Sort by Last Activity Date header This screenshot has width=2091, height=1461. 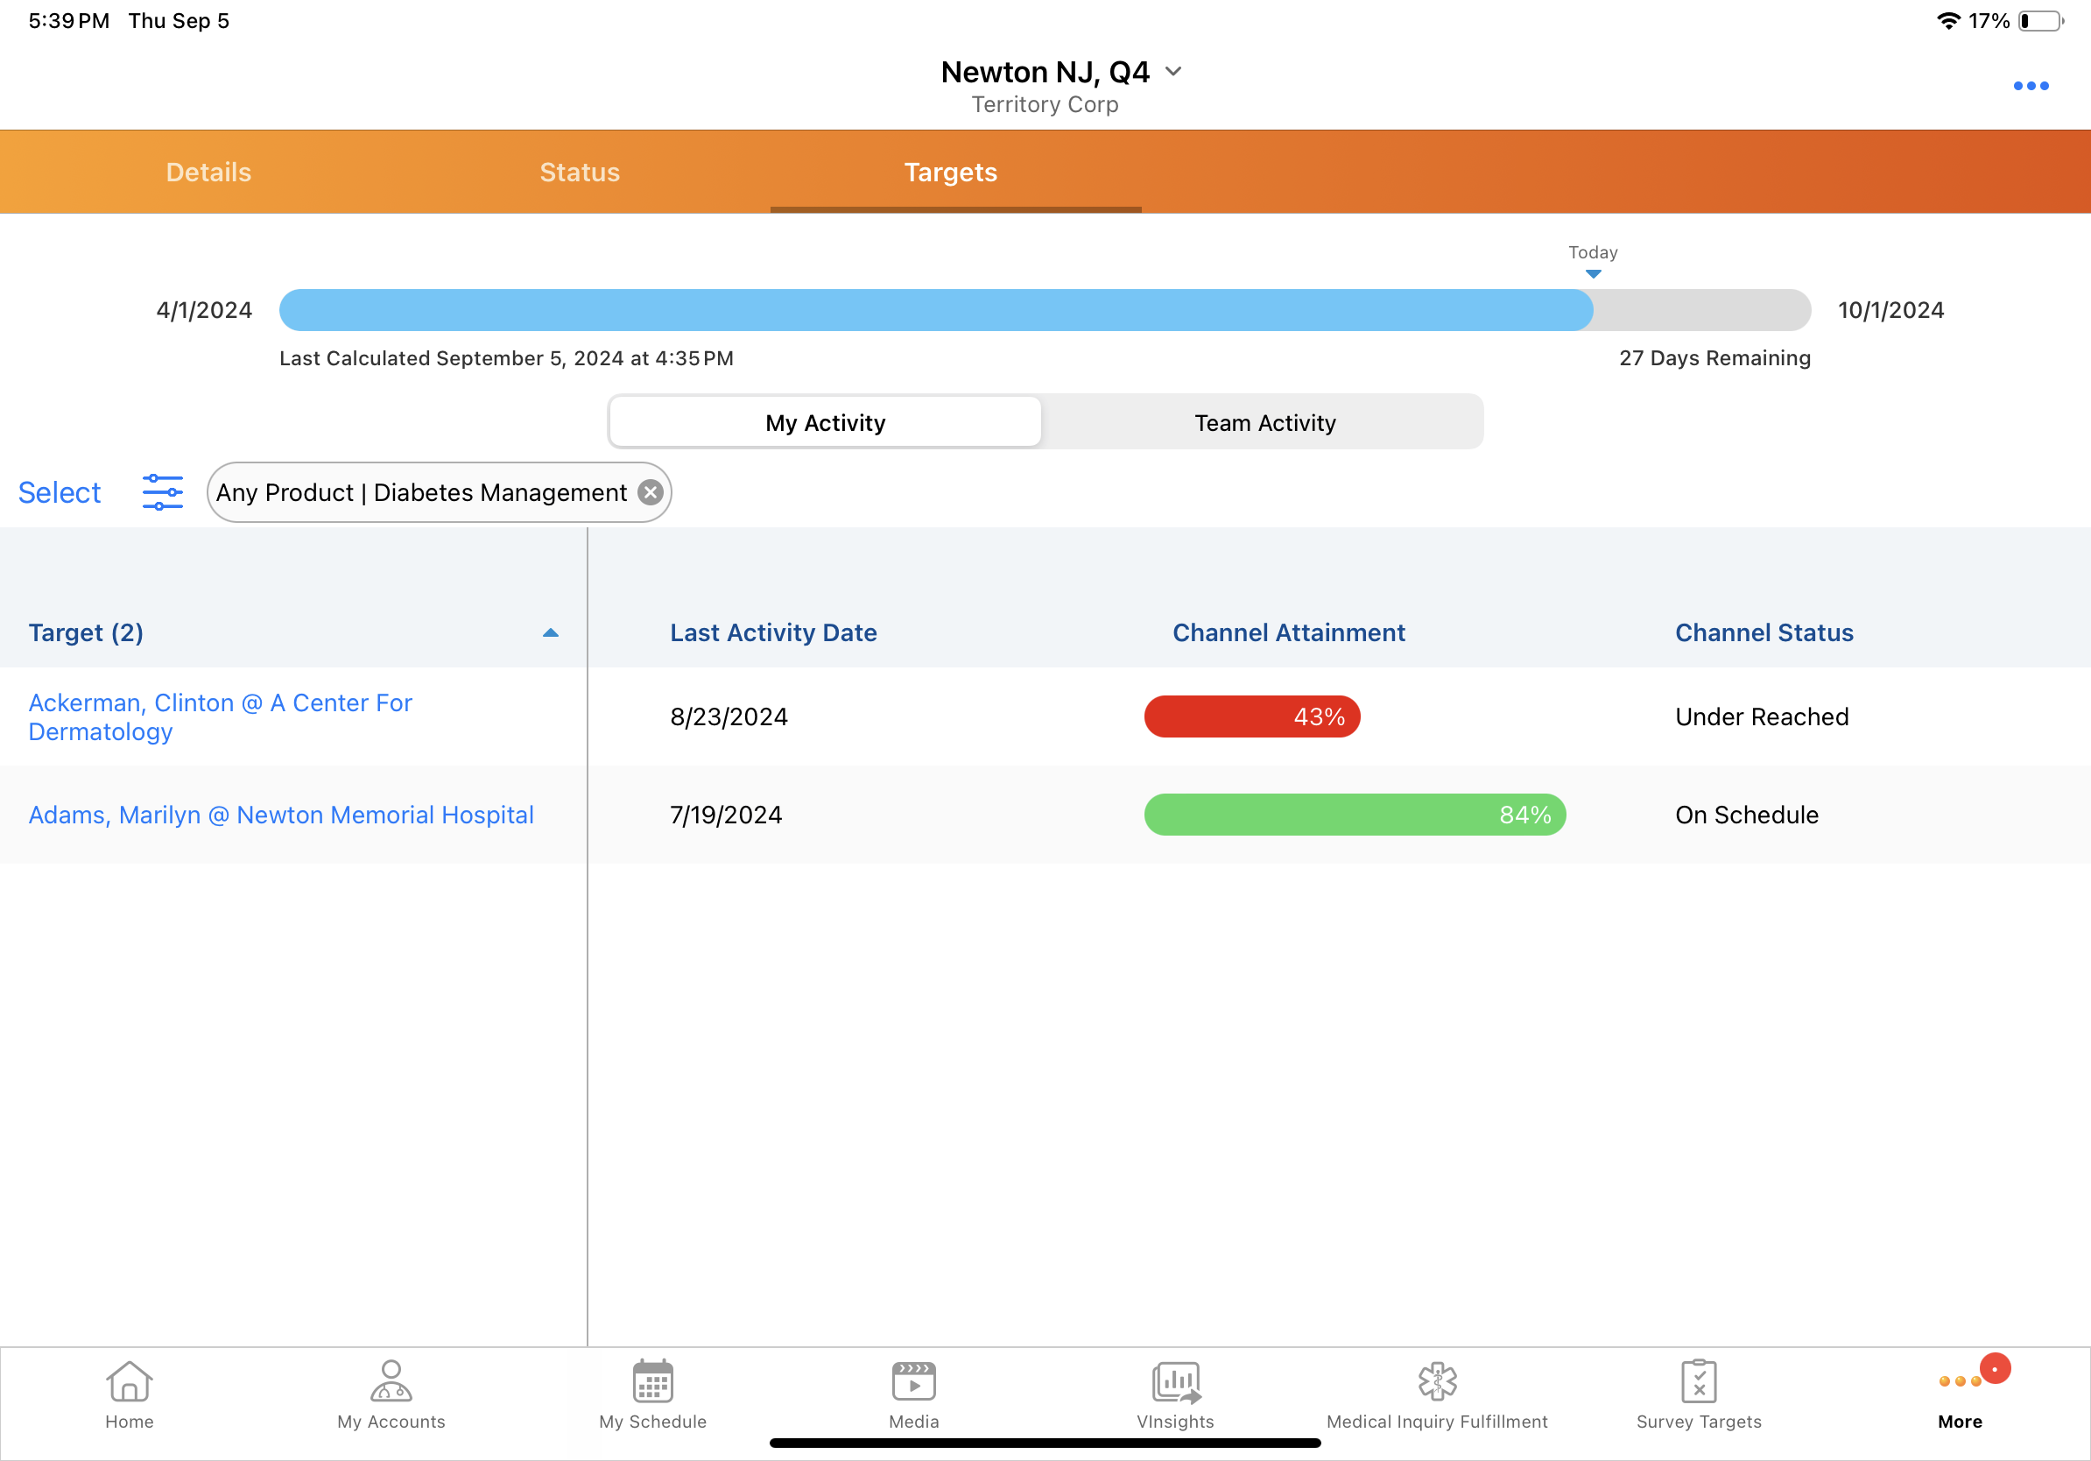click(773, 633)
